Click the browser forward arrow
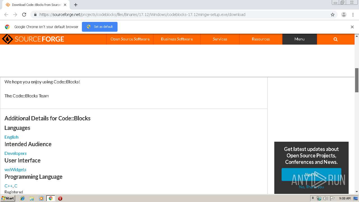 coord(15,15)
